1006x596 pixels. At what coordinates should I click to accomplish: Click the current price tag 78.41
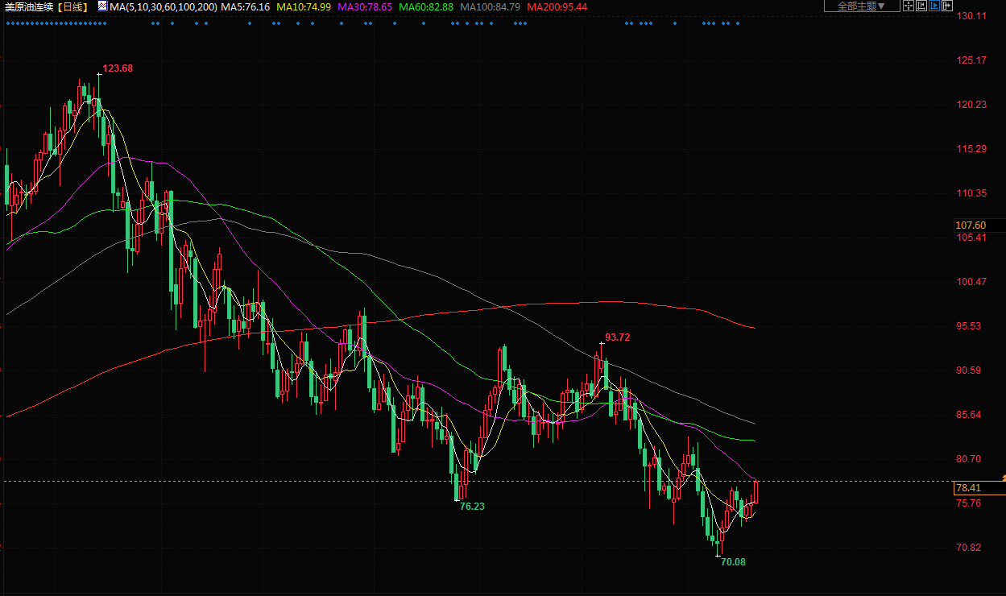tap(967, 488)
